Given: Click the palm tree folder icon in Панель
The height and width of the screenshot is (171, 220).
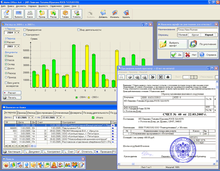Looking at the screenshot, I should pos(47,165).
